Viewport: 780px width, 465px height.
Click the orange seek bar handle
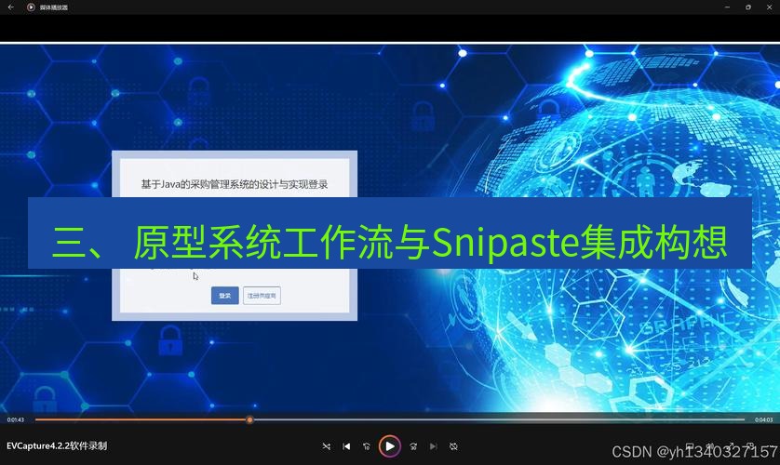tap(249, 419)
